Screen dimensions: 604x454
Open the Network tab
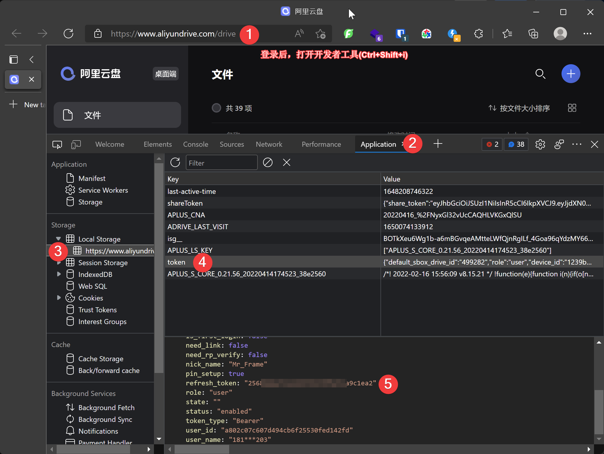(x=269, y=144)
